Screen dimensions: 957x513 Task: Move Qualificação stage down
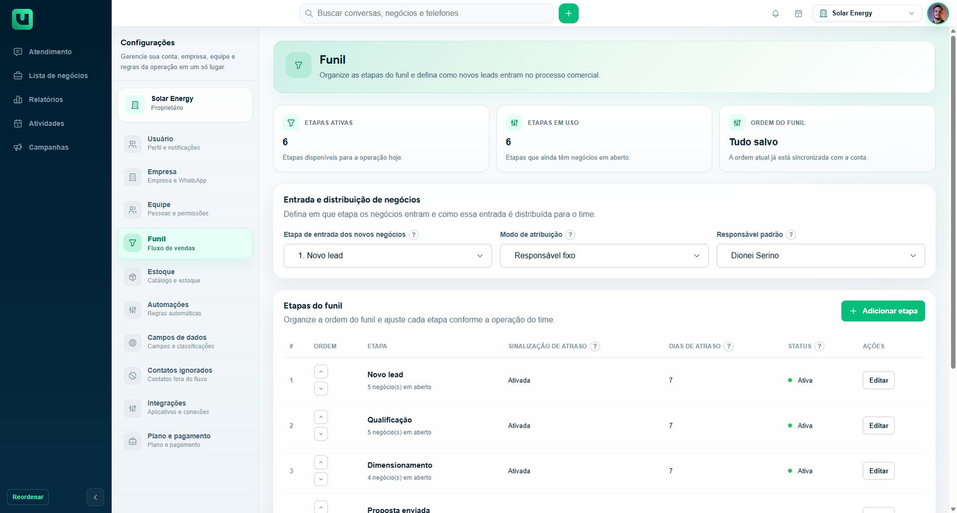tap(321, 434)
